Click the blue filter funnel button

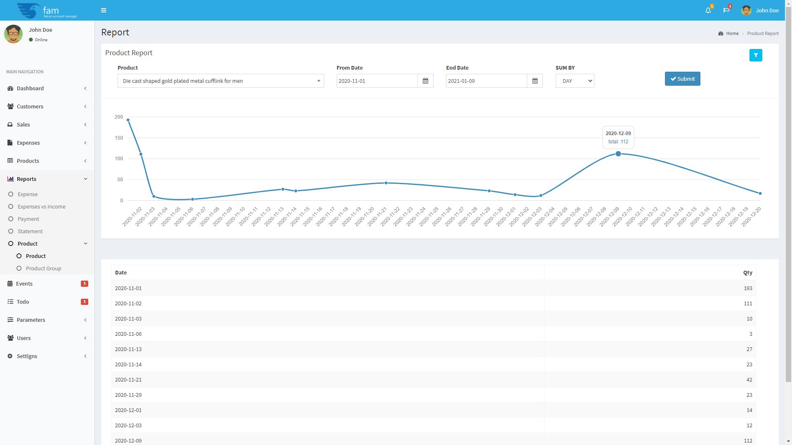756,55
